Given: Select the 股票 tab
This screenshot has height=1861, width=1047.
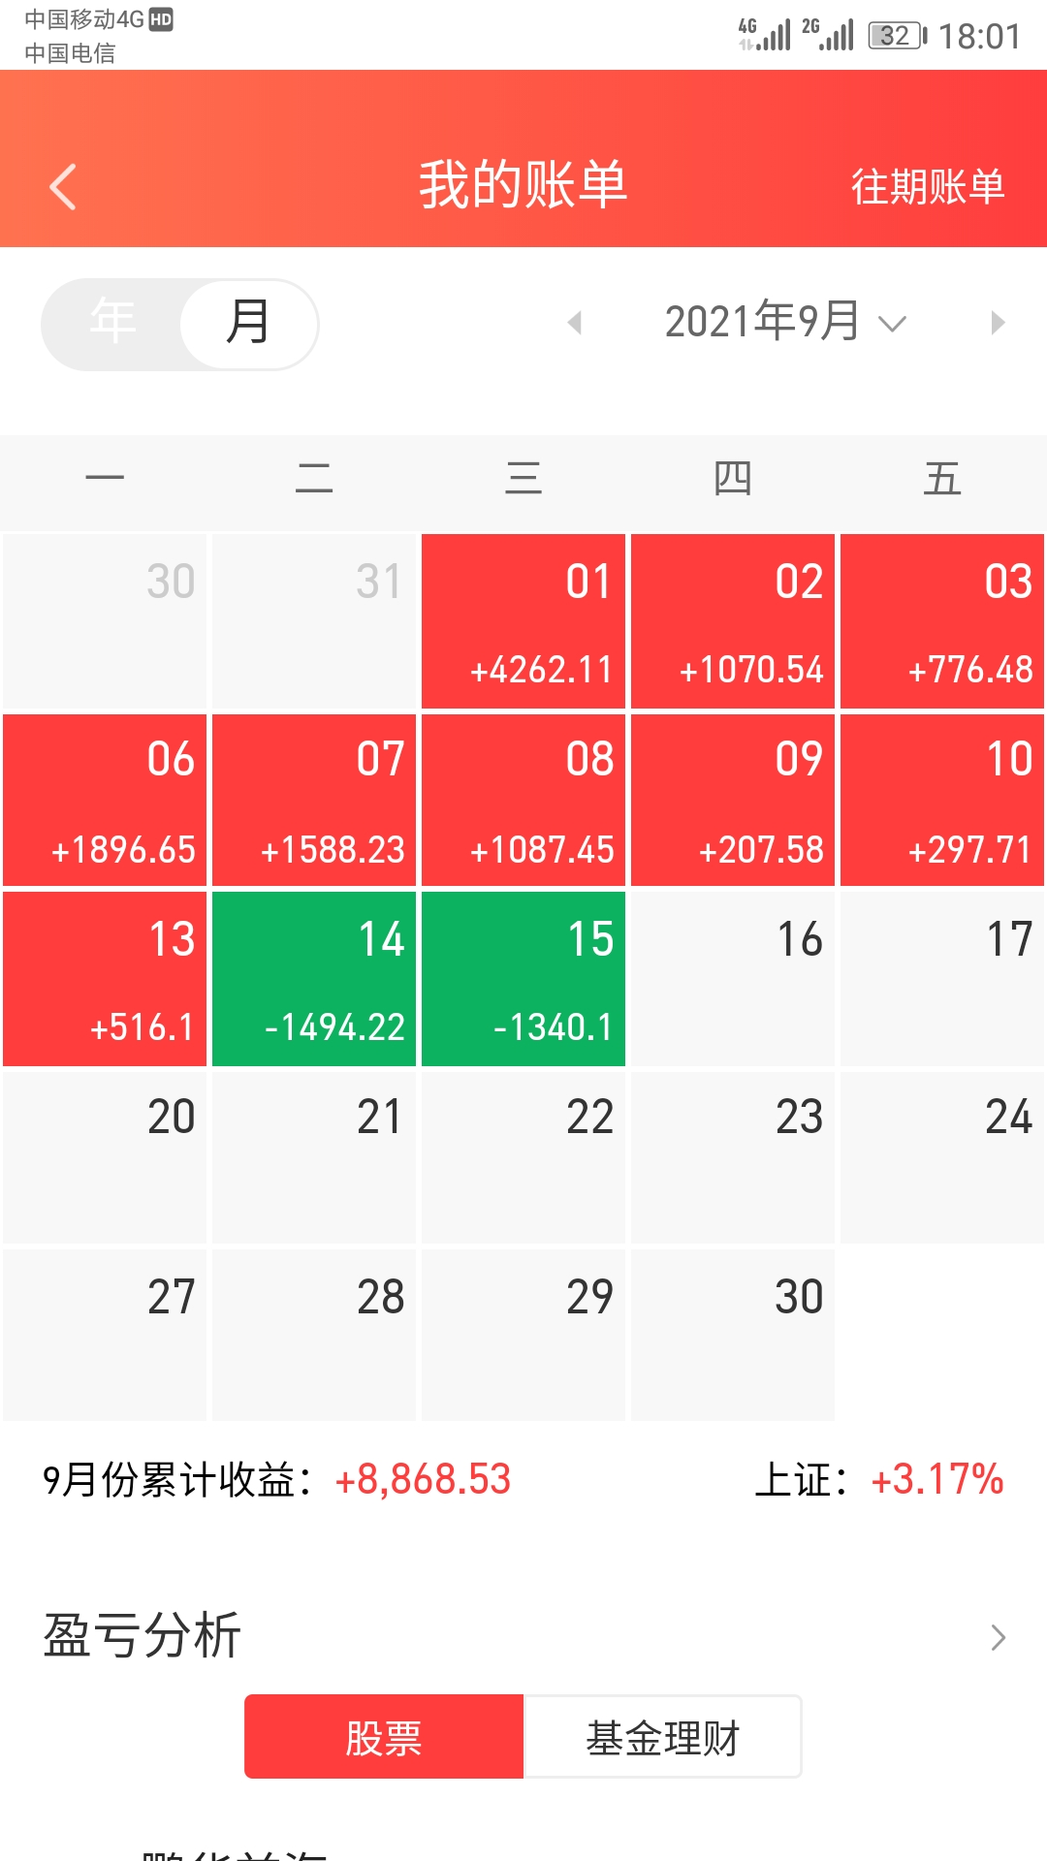Looking at the screenshot, I should click(384, 1737).
